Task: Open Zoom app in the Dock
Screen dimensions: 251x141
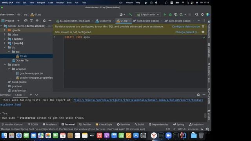Action: pos(168,136)
